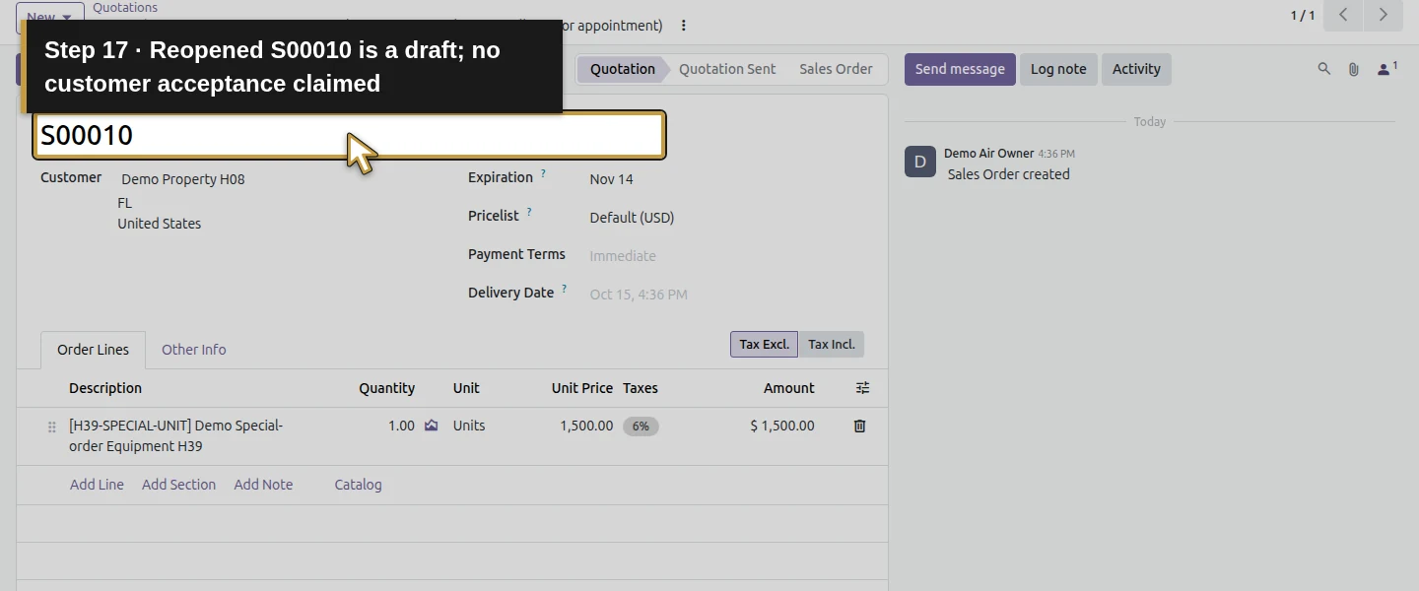Click the Send message button
The width and height of the screenshot is (1419, 591).
pos(960,69)
